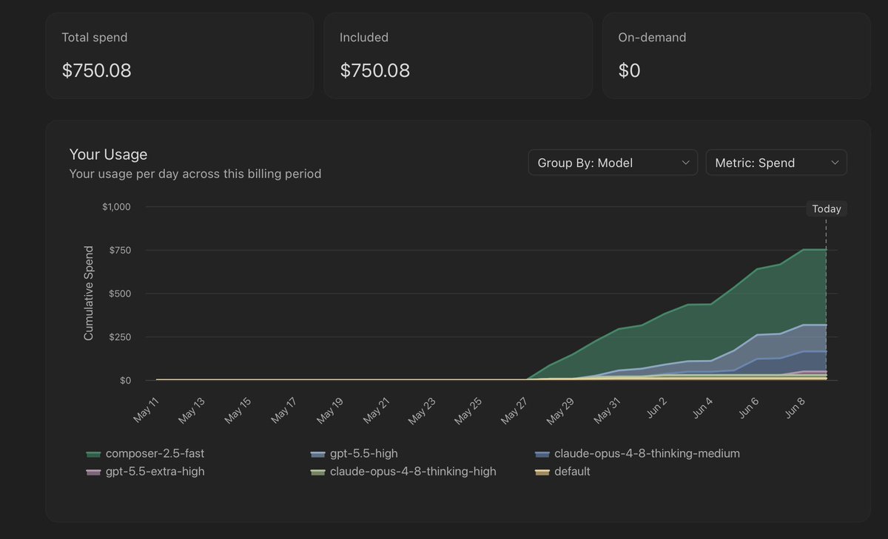Open the Group By: Model dropdown
Viewport: 888px width, 539px height.
[613, 163]
